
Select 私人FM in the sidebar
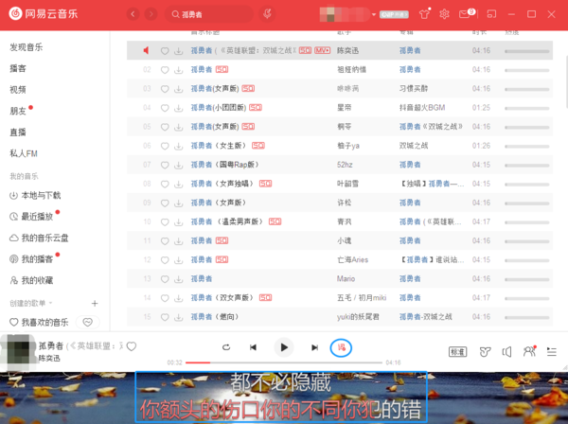[24, 153]
